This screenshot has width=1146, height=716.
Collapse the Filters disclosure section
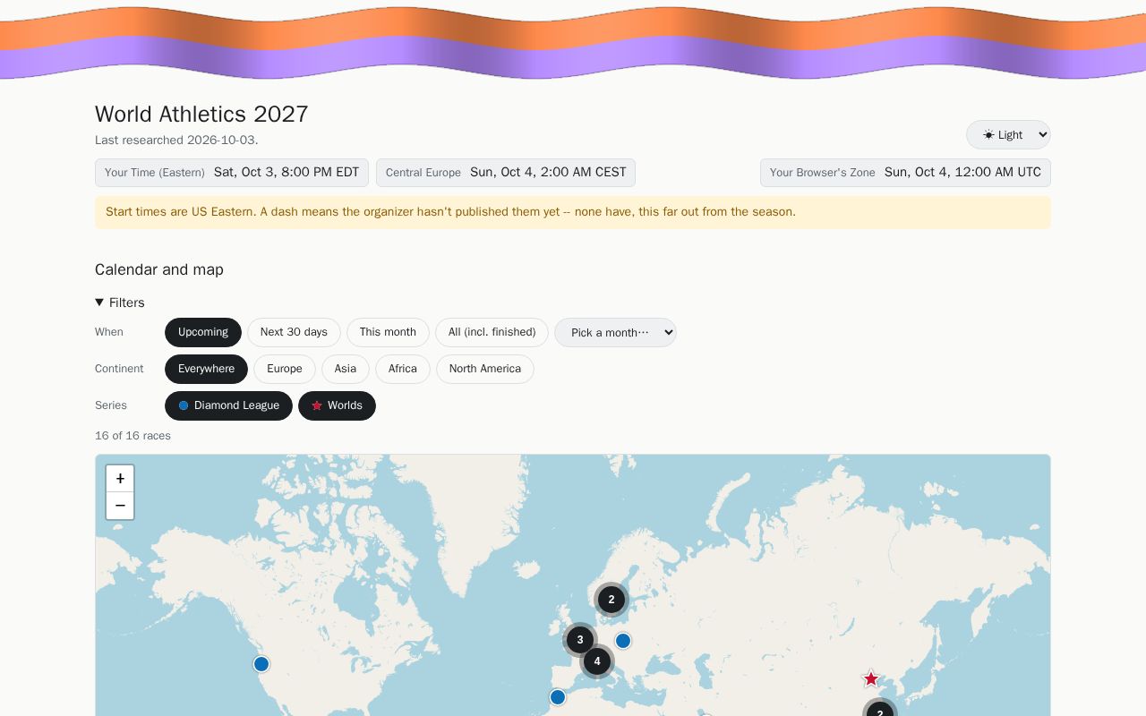(120, 303)
